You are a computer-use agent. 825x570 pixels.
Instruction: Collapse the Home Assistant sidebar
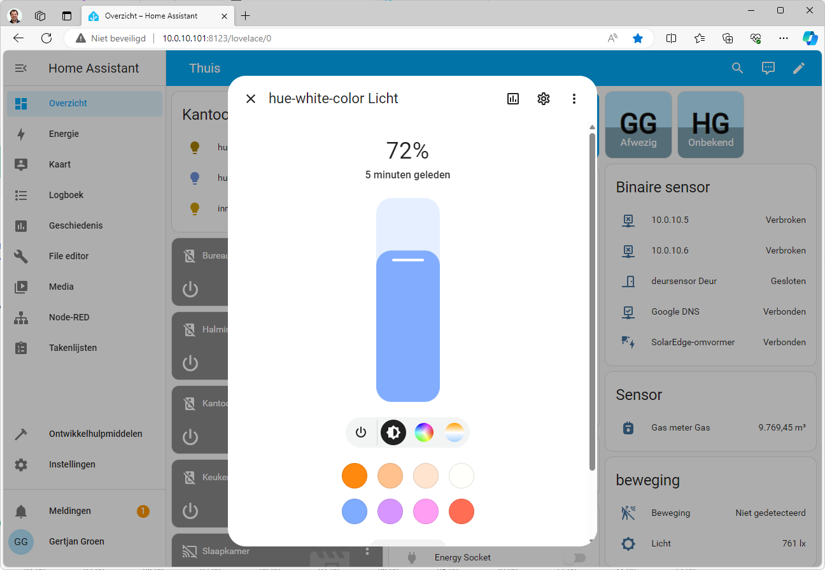[21, 68]
